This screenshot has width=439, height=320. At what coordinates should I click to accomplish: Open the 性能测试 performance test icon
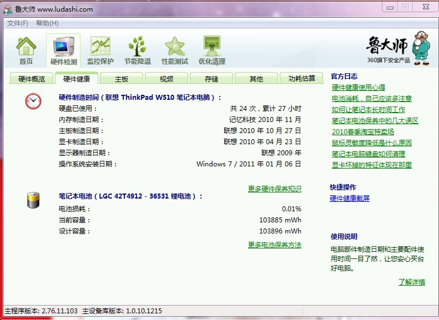[x=175, y=50]
